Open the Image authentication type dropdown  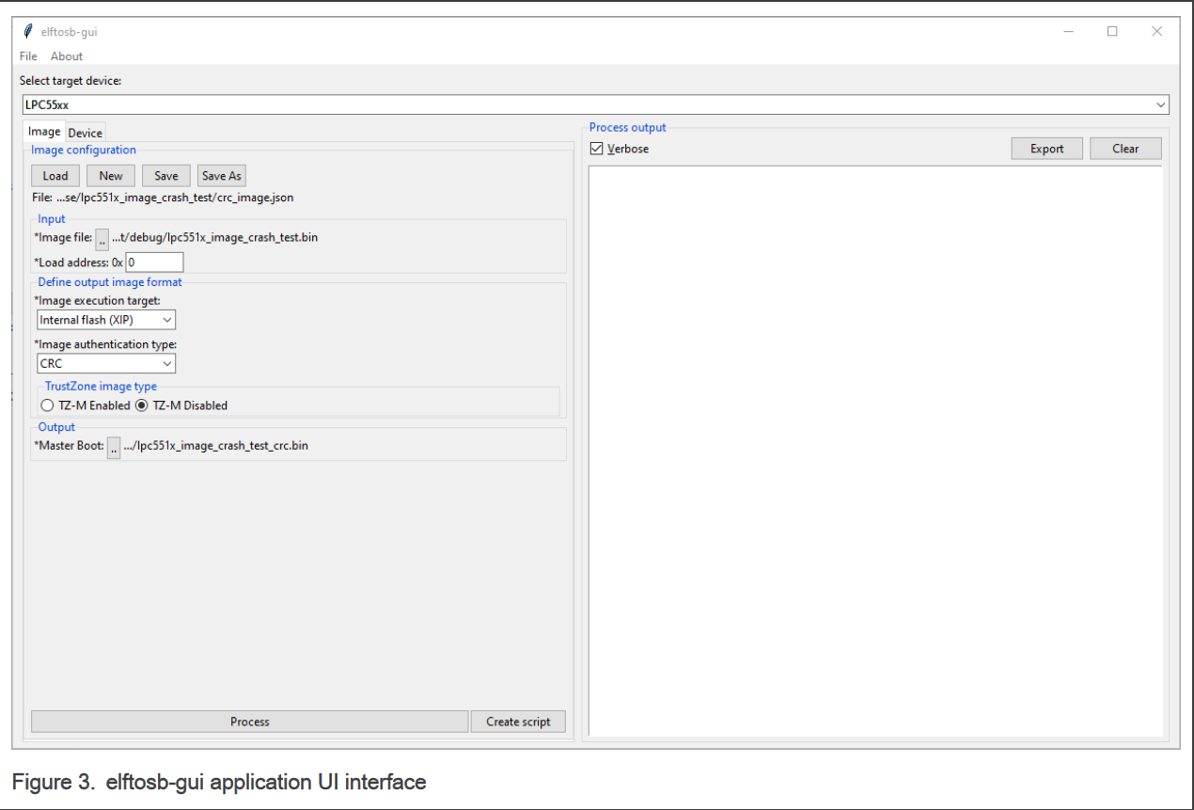click(x=168, y=363)
